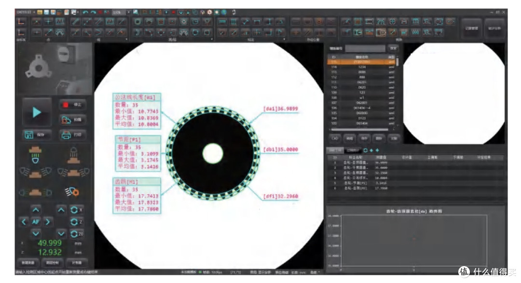
Task: Expand the line tools group arrow in ribbon
Action: tap(126, 39)
